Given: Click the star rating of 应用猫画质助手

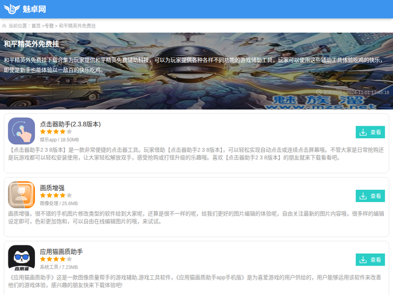Looking at the screenshot, I should (56, 259).
